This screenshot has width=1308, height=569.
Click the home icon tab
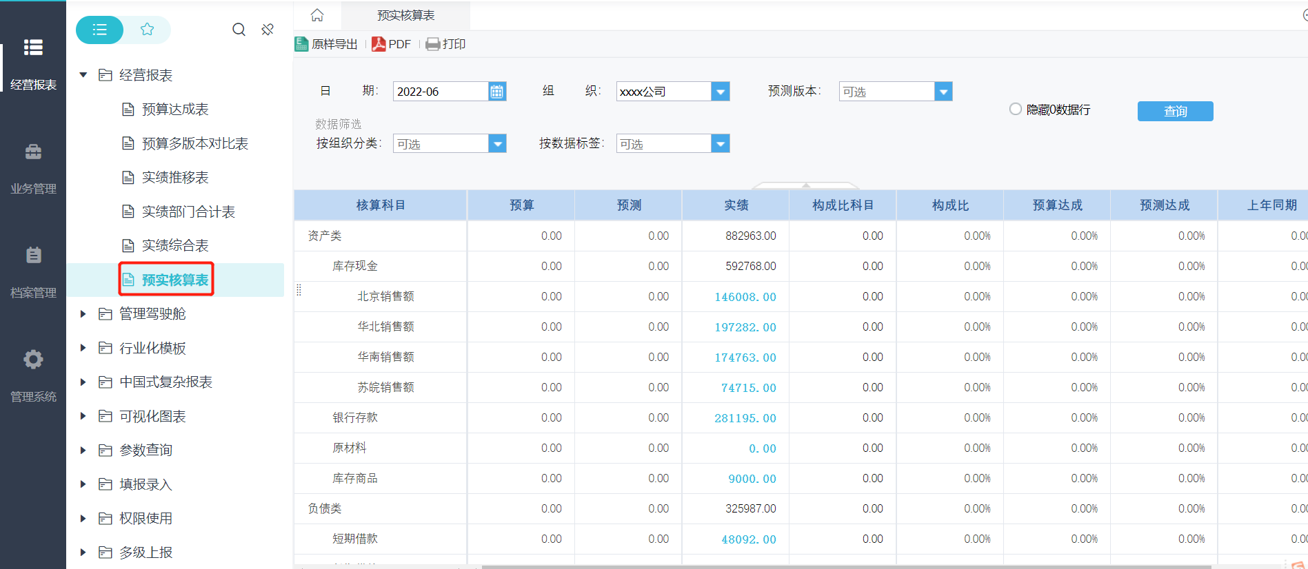[317, 15]
